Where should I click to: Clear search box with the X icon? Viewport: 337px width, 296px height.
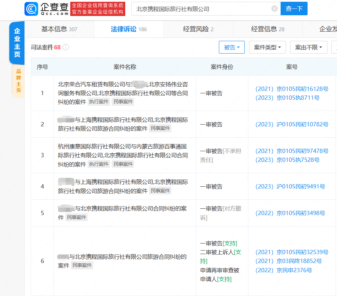(275, 9)
